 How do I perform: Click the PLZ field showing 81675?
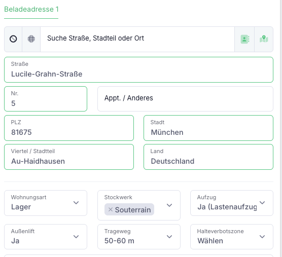tap(69, 128)
